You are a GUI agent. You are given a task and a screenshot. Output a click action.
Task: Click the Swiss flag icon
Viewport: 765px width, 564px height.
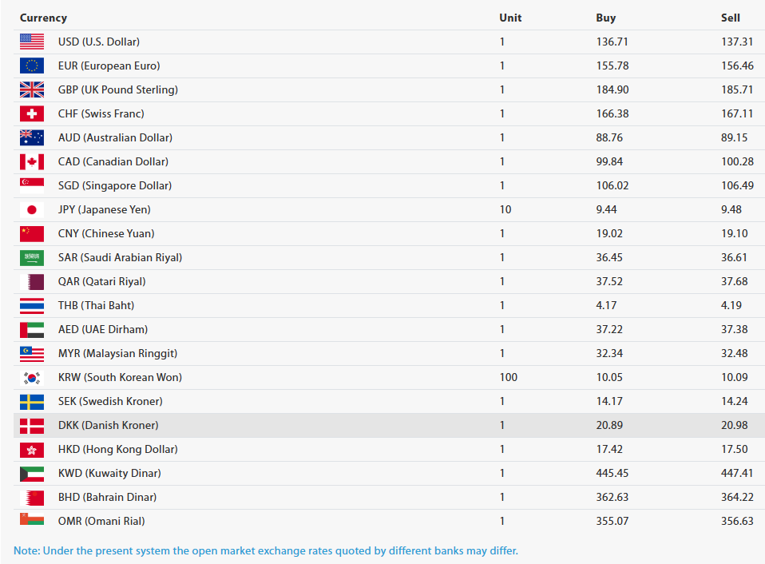[x=32, y=113]
